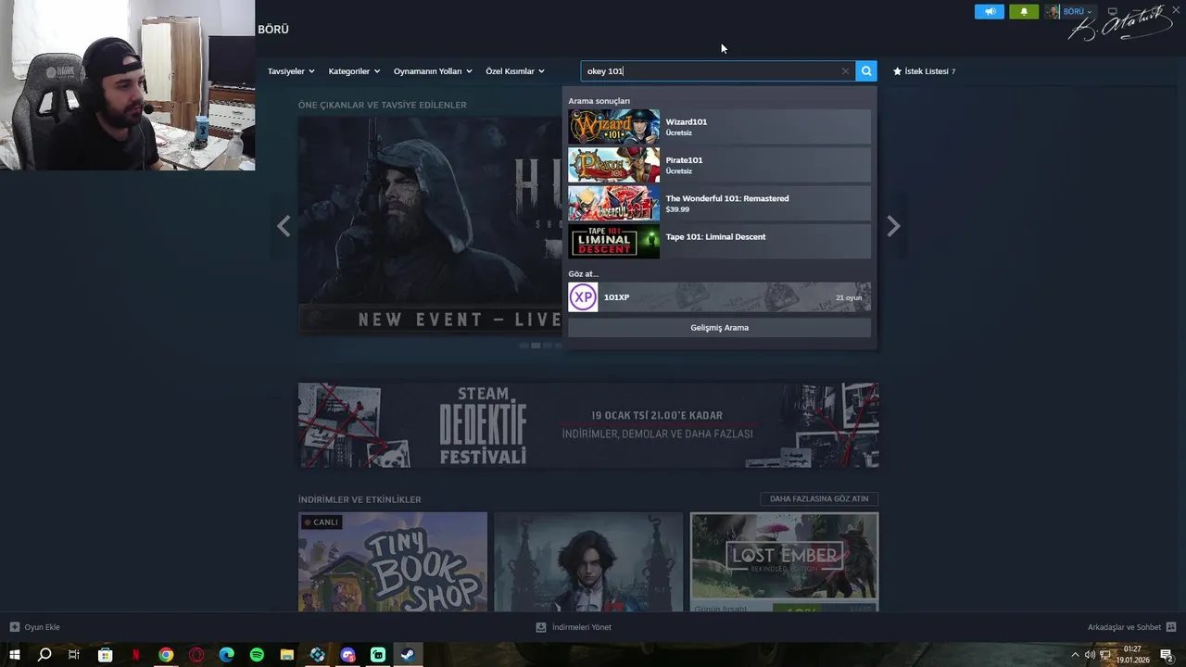Open network status in system tray

(1104, 655)
